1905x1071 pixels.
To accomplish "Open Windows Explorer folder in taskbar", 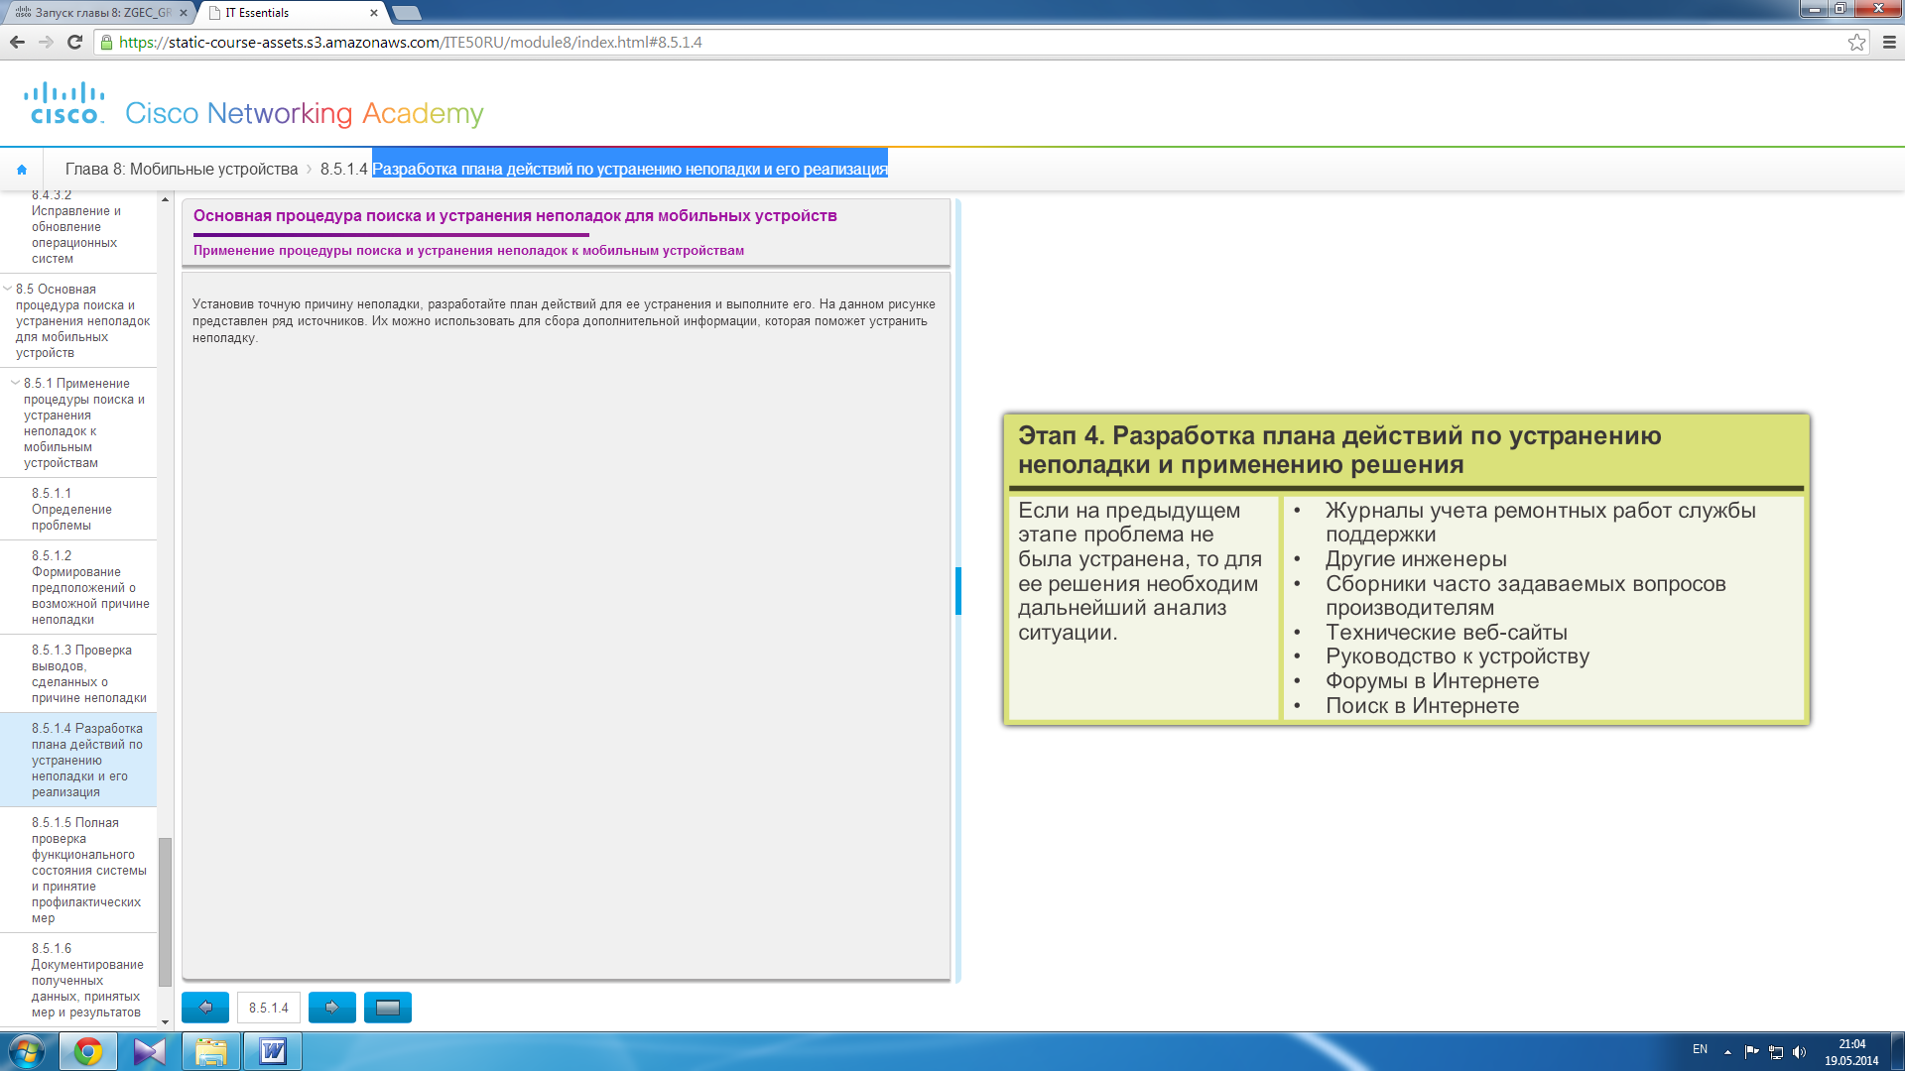I will [x=211, y=1051].
